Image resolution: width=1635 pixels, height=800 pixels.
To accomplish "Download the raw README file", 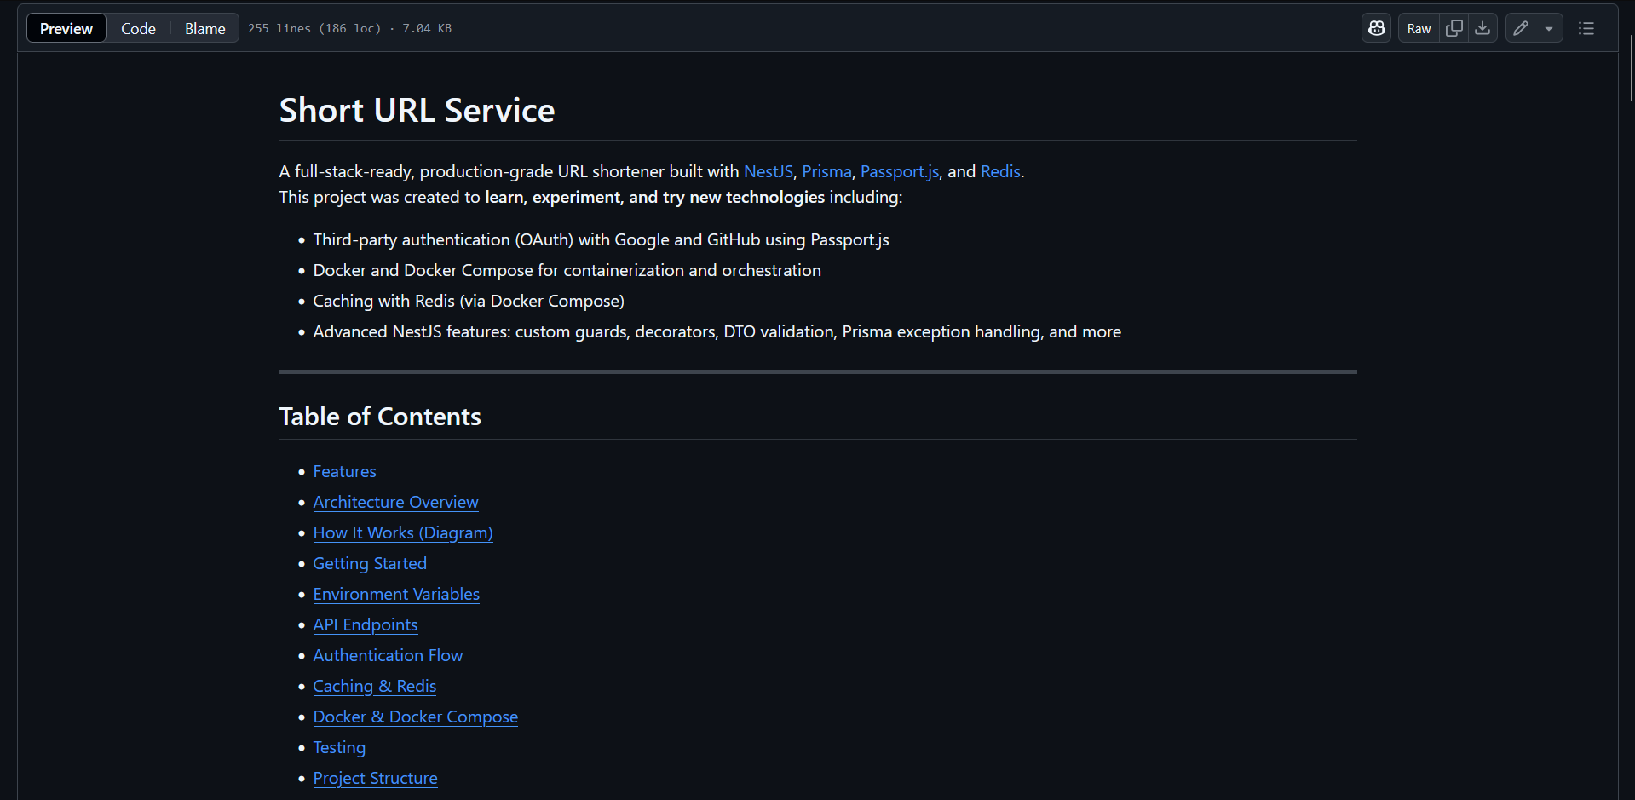I will (x=1482, y=27).
